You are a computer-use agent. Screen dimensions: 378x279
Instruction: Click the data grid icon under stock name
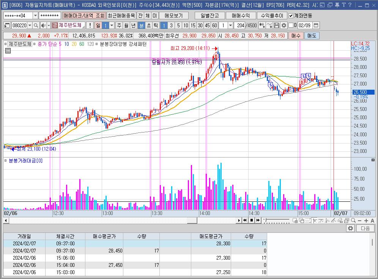tap(8, 50)
